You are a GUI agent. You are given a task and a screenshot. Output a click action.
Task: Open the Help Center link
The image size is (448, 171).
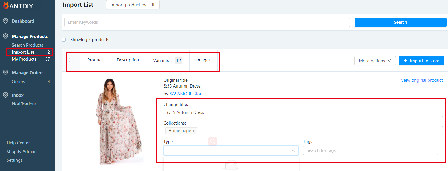[18, 143]
